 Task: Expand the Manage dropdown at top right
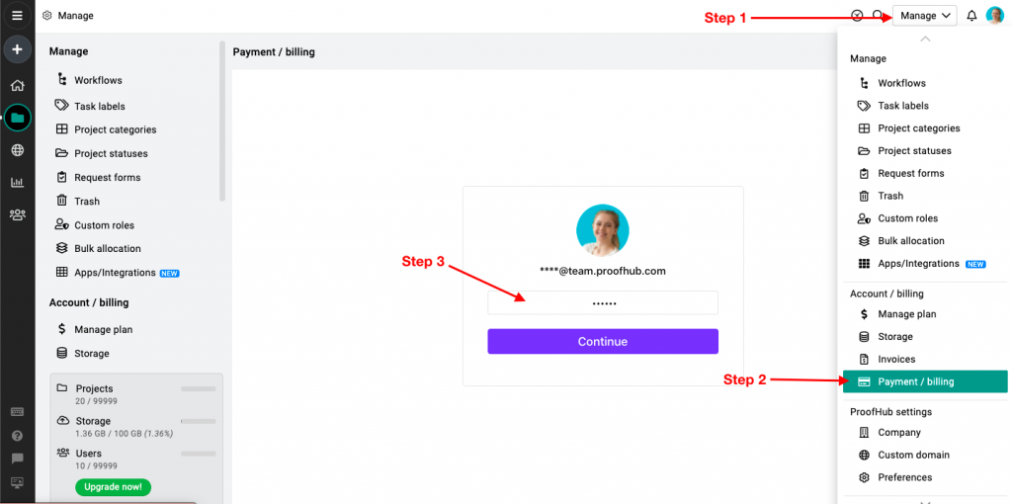pos(925,16)
